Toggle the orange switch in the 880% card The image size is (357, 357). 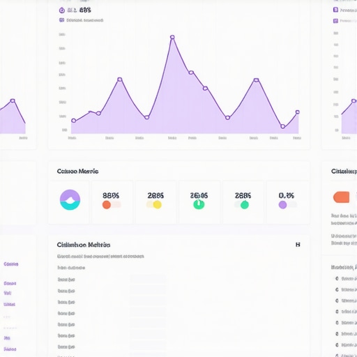112,205
